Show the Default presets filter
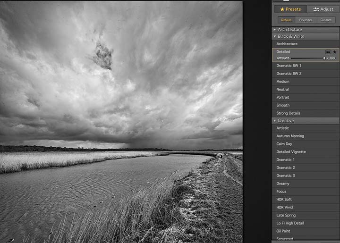The width and height of the screenshot is (340, 243). pyautogui.click(x=286, y=20)
